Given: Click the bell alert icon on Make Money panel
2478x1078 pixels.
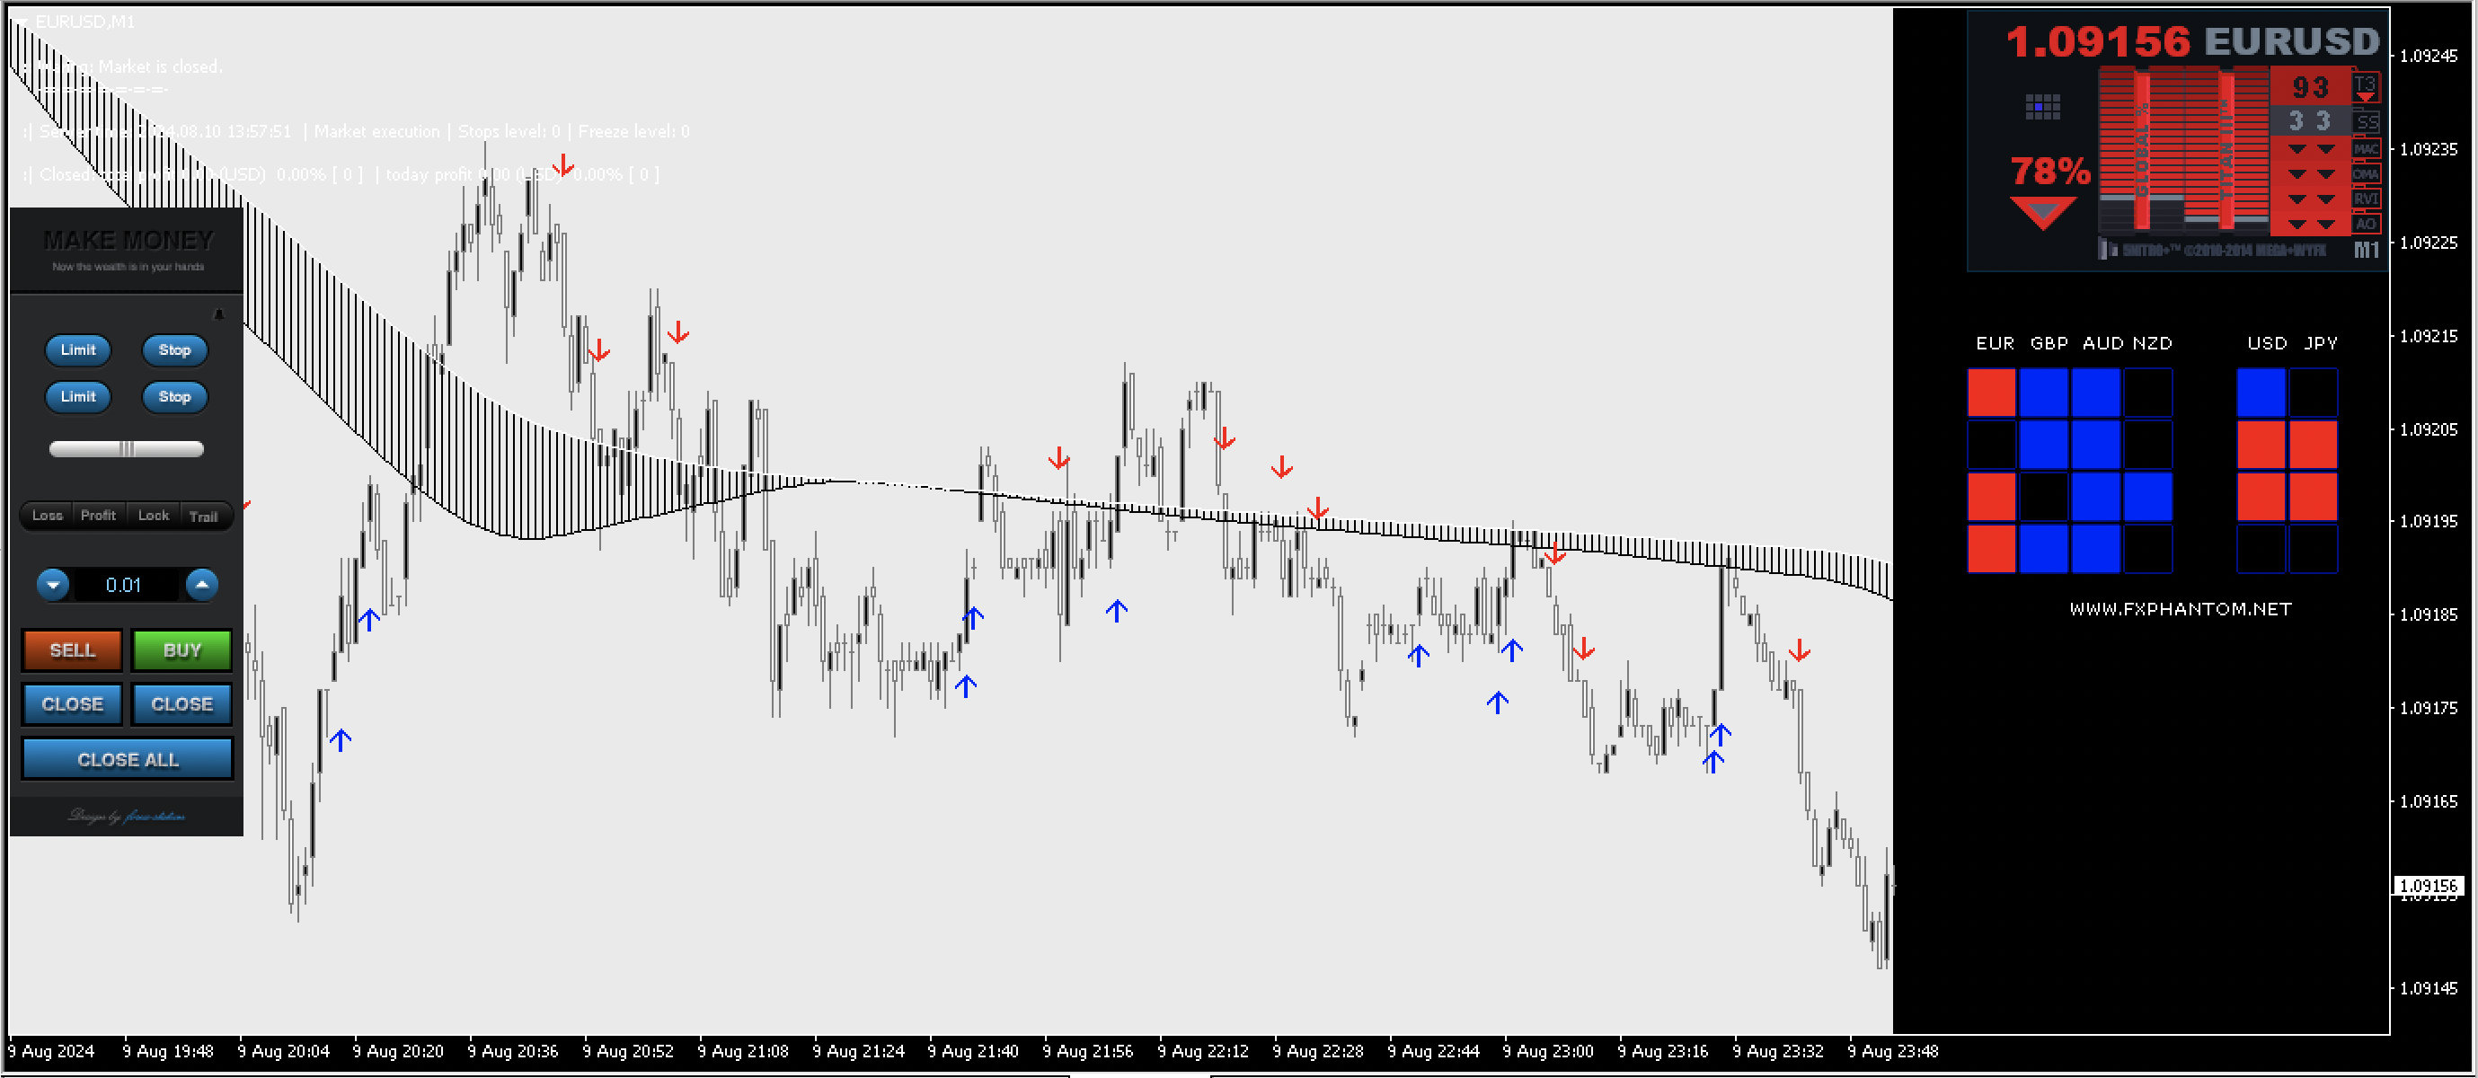Looking at the screenshot, I should point(219,314).
